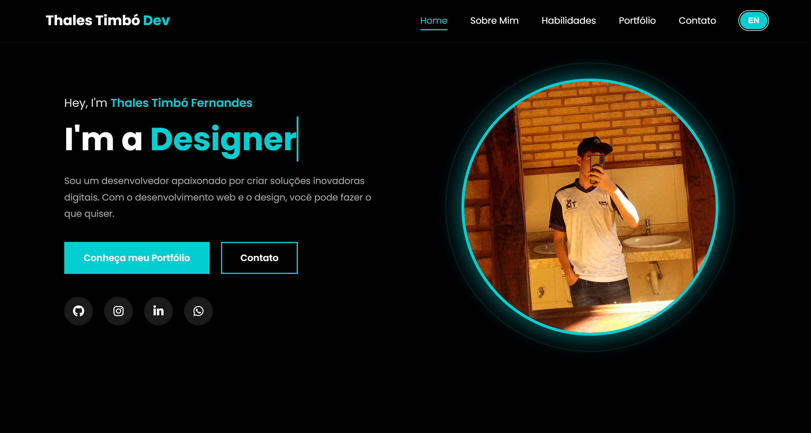
Task: Navigate to Portfólio in the header
Action: (x=637, y=21)
